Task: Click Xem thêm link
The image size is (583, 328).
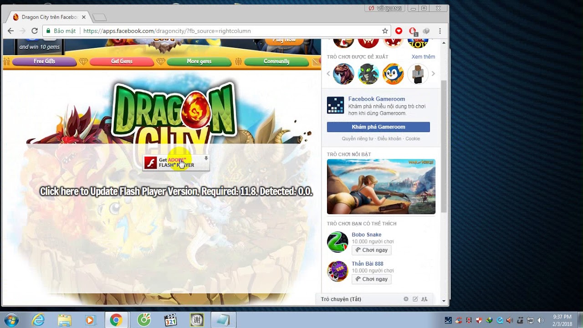Action: point(423,57)
